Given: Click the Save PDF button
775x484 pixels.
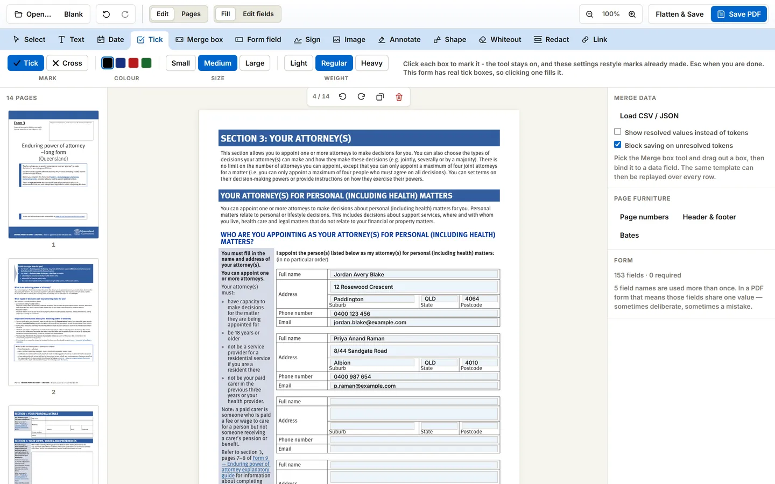Looking at the screenshot, I should click(x=739, y=14).
